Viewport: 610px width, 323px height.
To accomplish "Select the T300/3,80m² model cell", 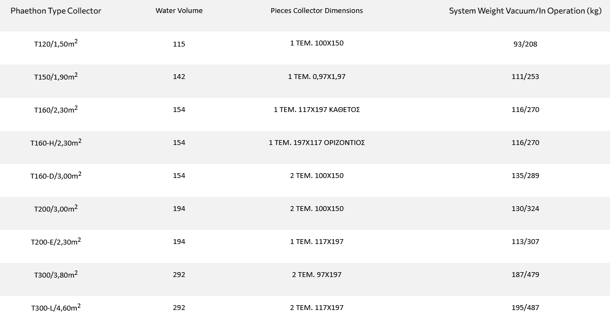I will pos(56,275).
